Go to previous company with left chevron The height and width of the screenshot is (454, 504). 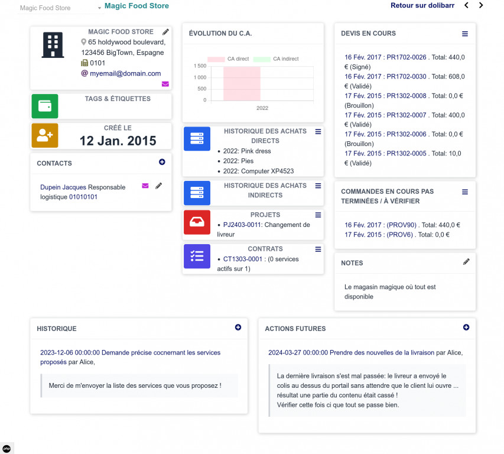pos(466,5)
